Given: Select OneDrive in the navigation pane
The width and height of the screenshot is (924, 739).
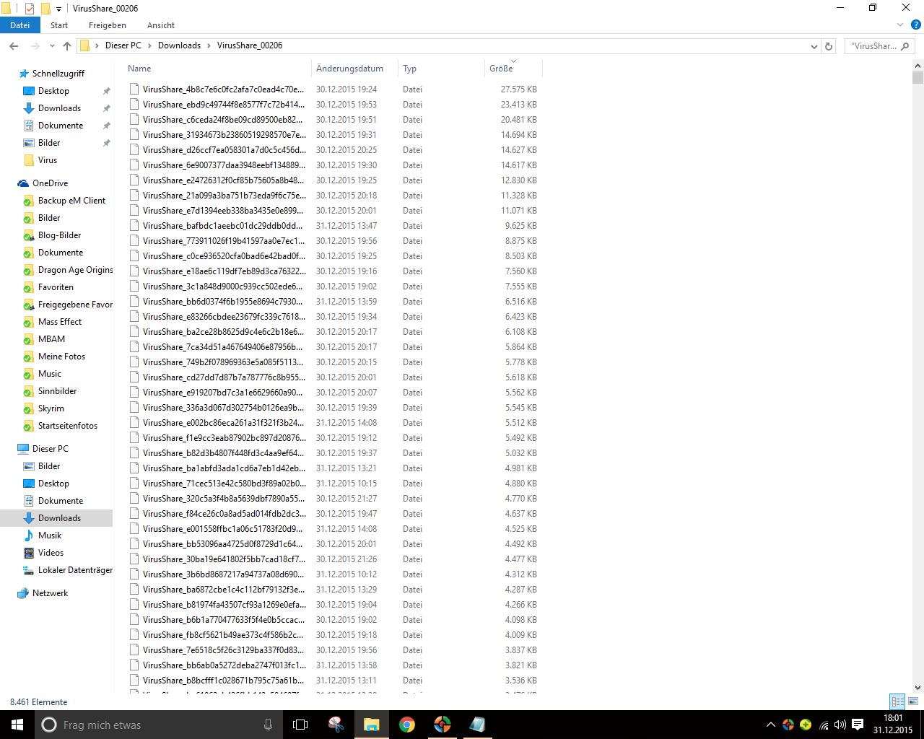Looking at the screenshot, I should click(x=50, y=183).
